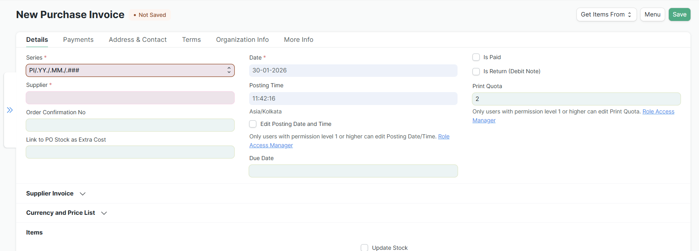Screen dimensions: 699x251
Task: Open the Address & Contact tab
Action: click(x=137, y=39)
